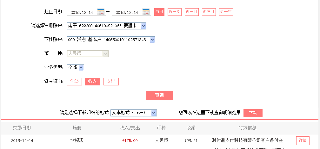320x149 pixels.
Task: Choose 支出 fund flow filter
Action: (111, 82)
